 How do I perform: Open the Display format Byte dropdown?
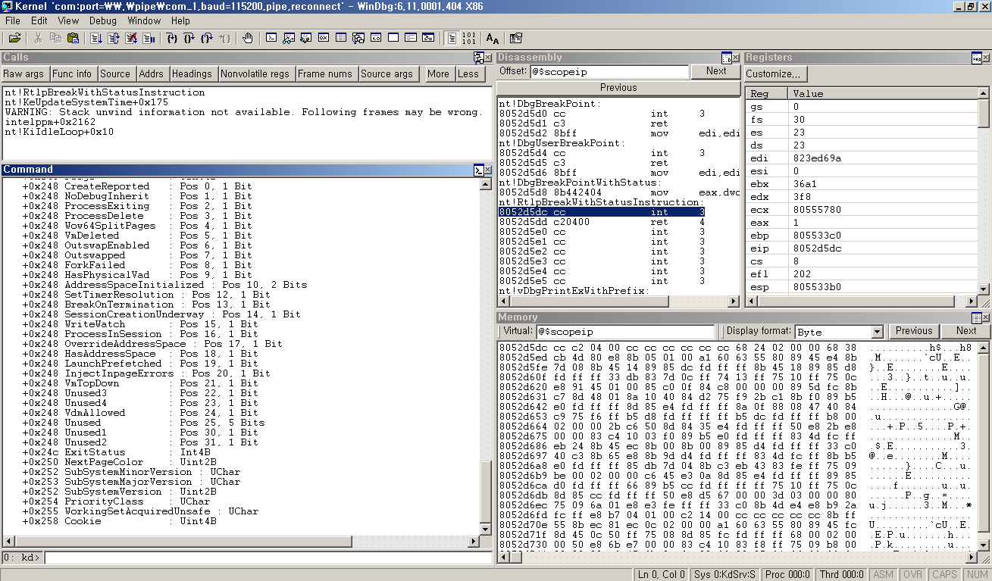[x=878, y=332]
